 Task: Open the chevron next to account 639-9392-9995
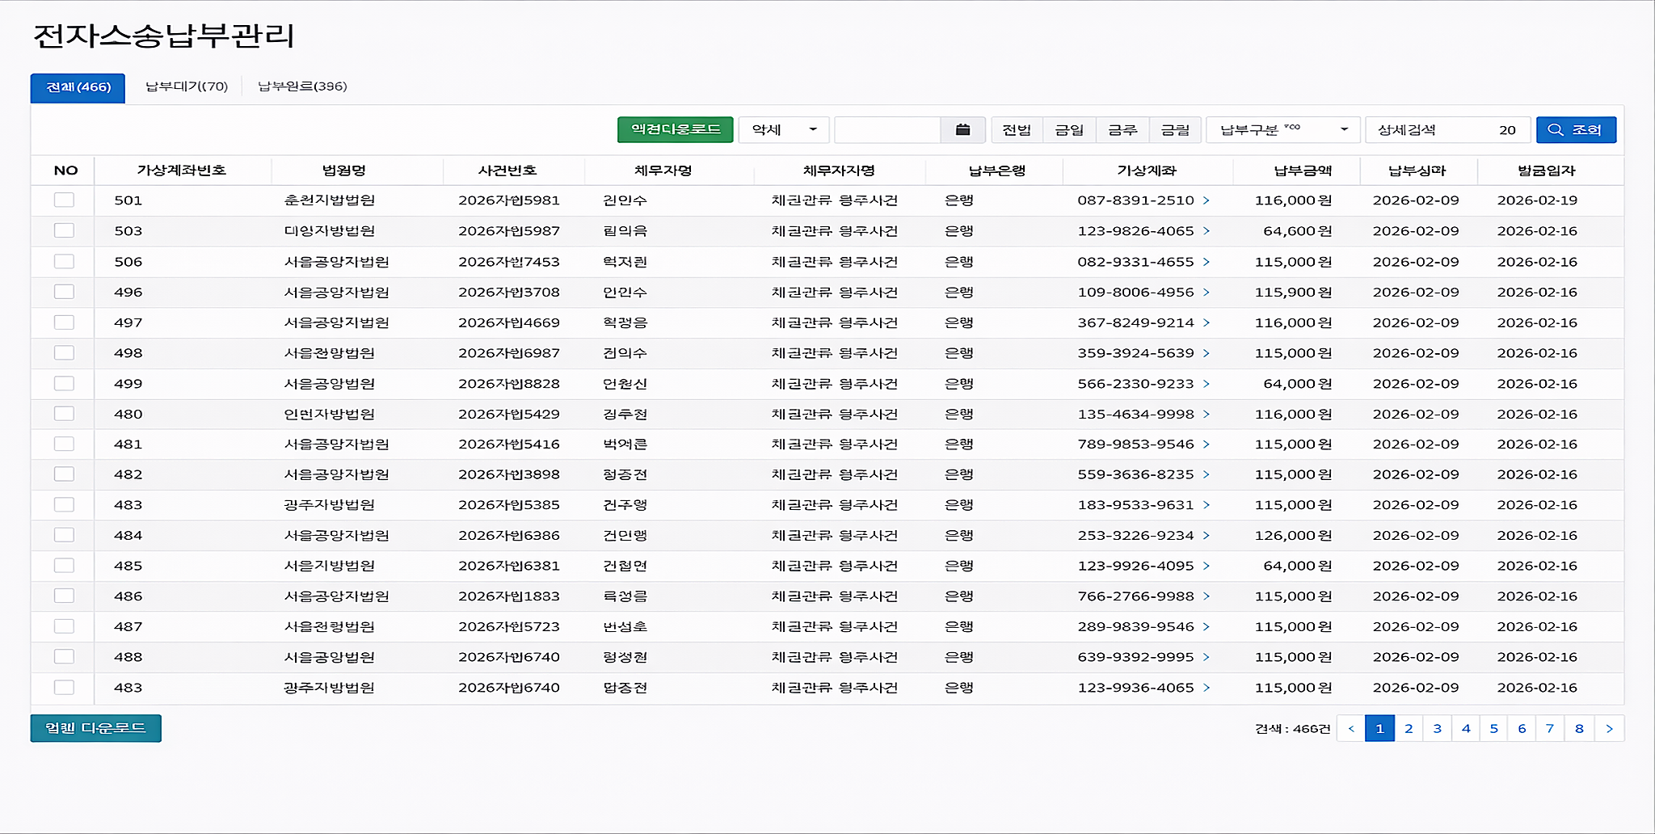(x=1206, y=657)
